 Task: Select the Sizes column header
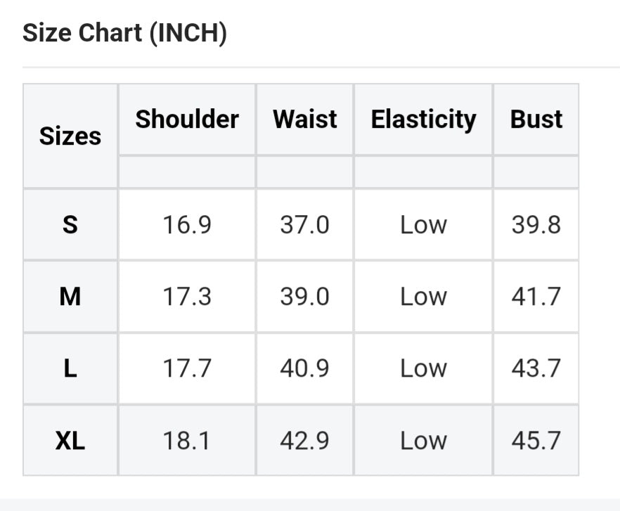(70, 136)
